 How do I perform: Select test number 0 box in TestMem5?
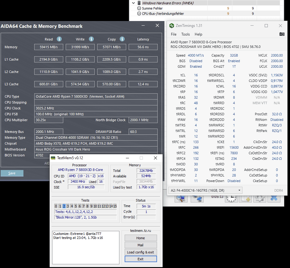pos(56,206)
